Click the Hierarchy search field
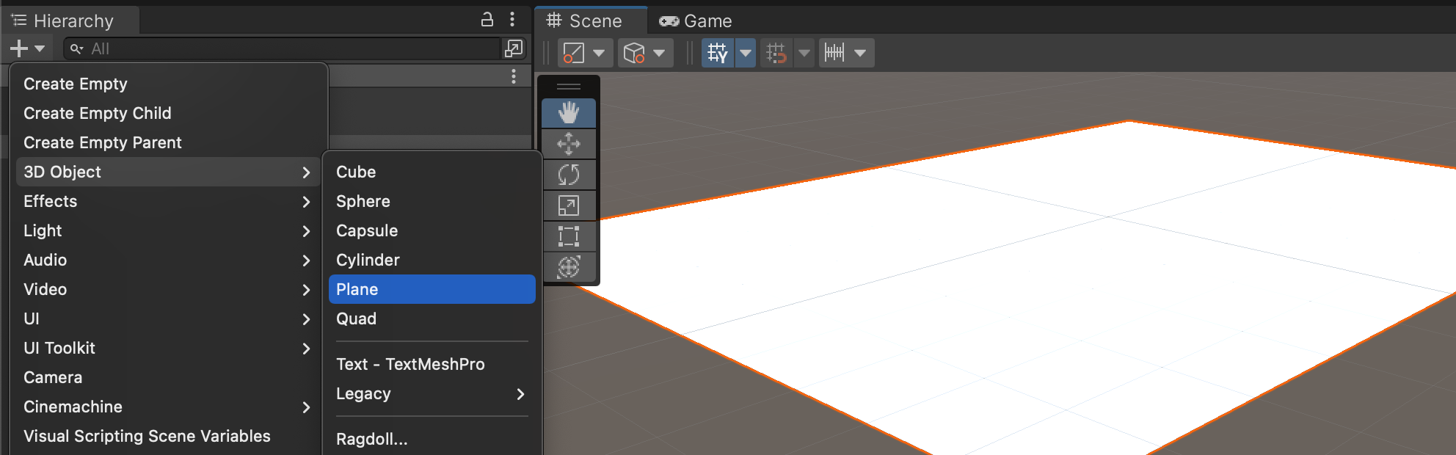 tap(286, 49)
